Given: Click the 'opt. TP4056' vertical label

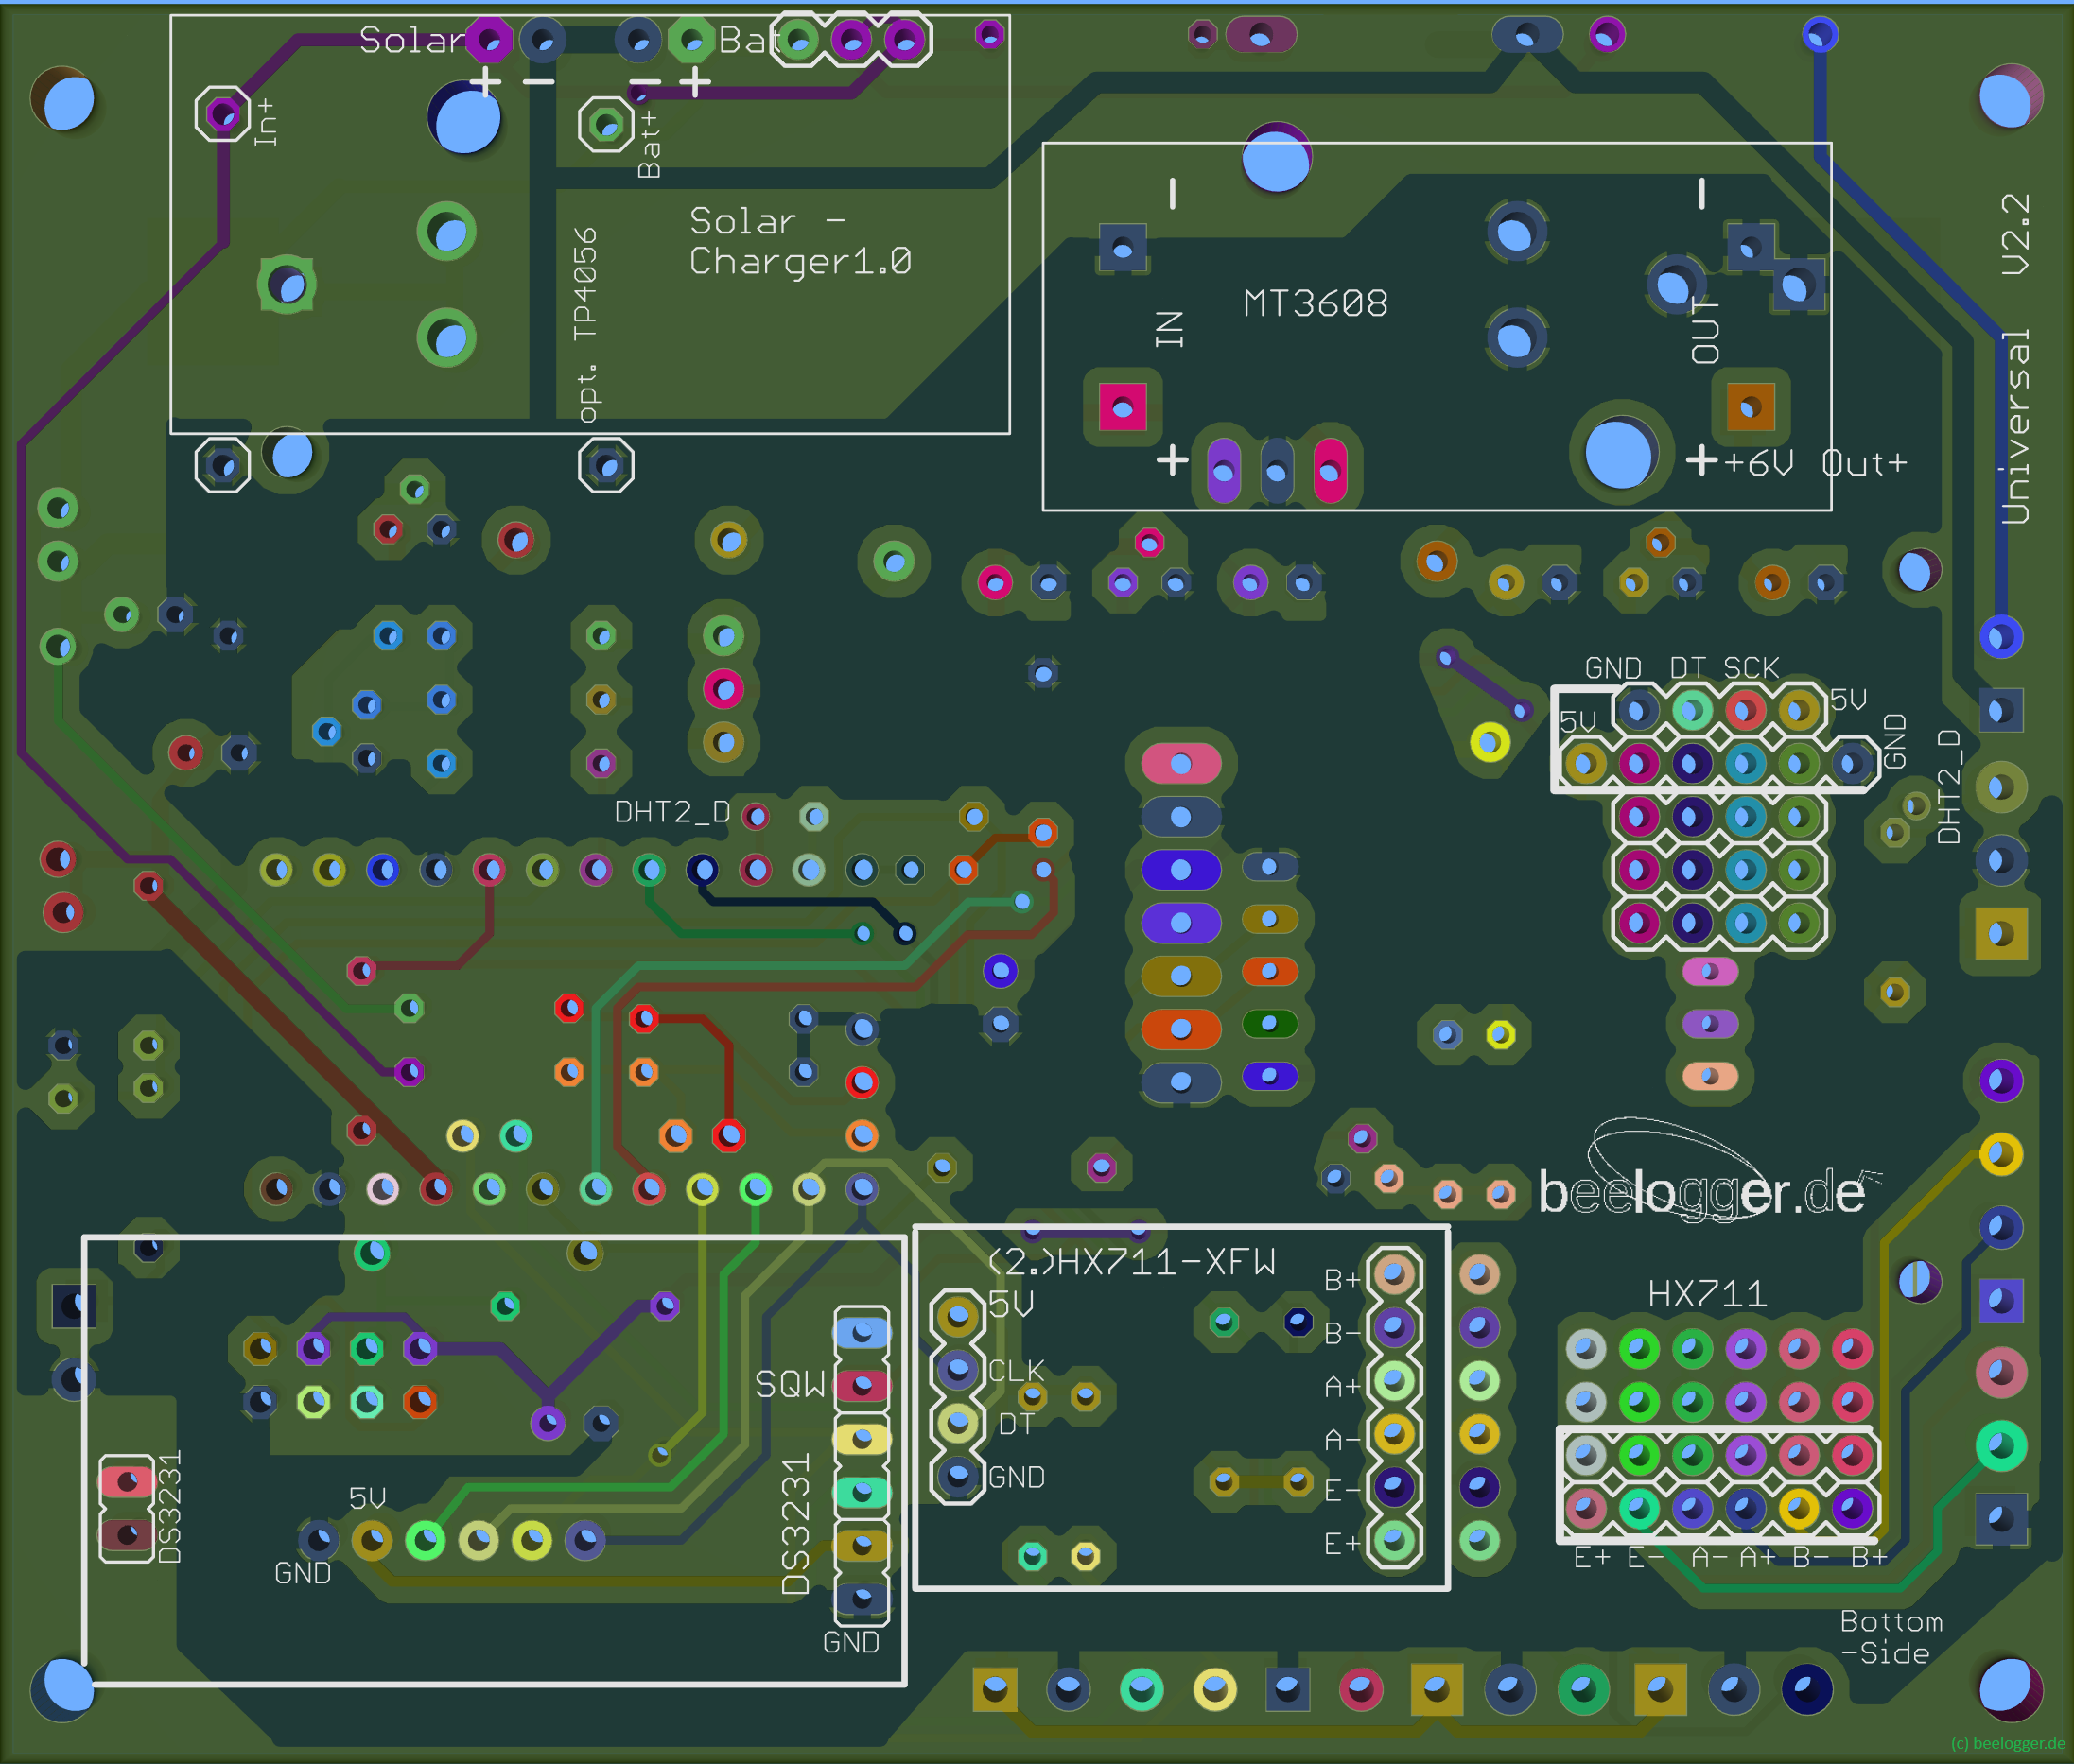Looking at the screenshot, I should pos(586,325).
